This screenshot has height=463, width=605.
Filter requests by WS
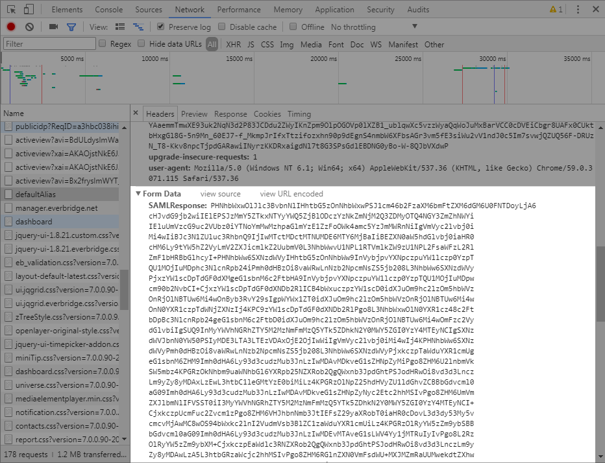pyautogui.click(x=376, y=44)
